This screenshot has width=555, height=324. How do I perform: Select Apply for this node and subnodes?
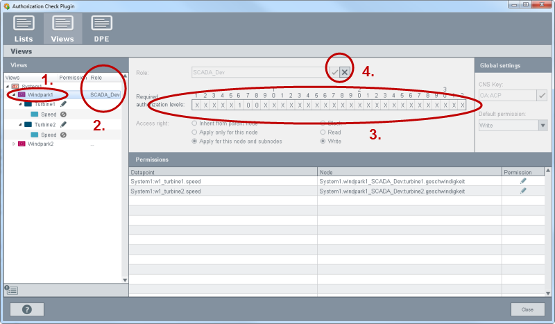pyautogui.click(x=194, y=141)
